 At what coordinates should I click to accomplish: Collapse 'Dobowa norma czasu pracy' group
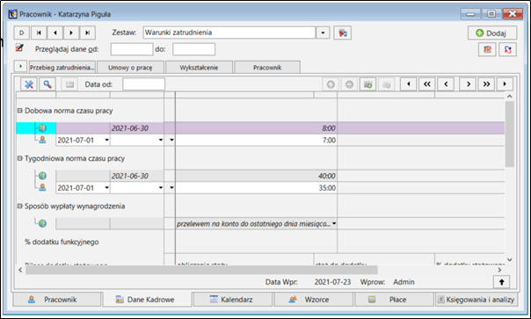point(19,111)
